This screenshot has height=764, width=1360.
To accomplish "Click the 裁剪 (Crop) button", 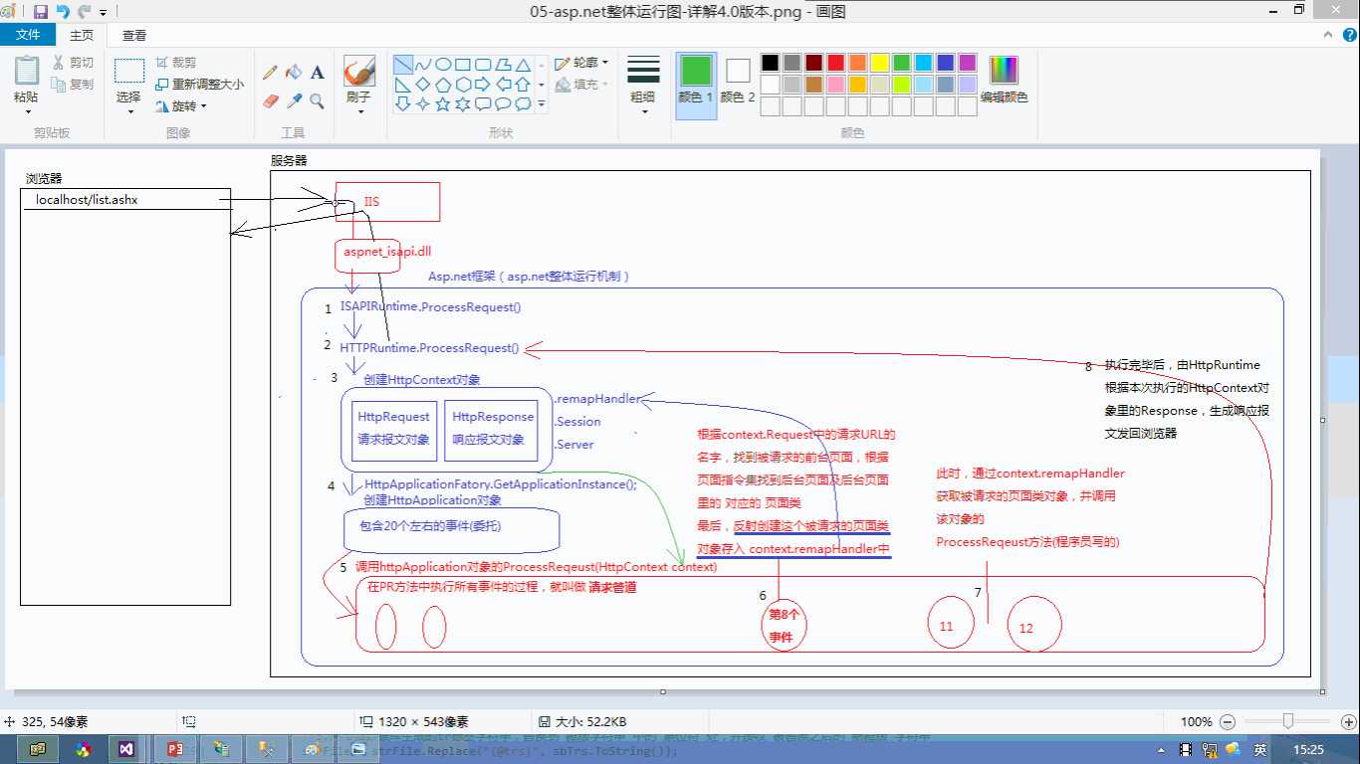I will tap(176, 62).
